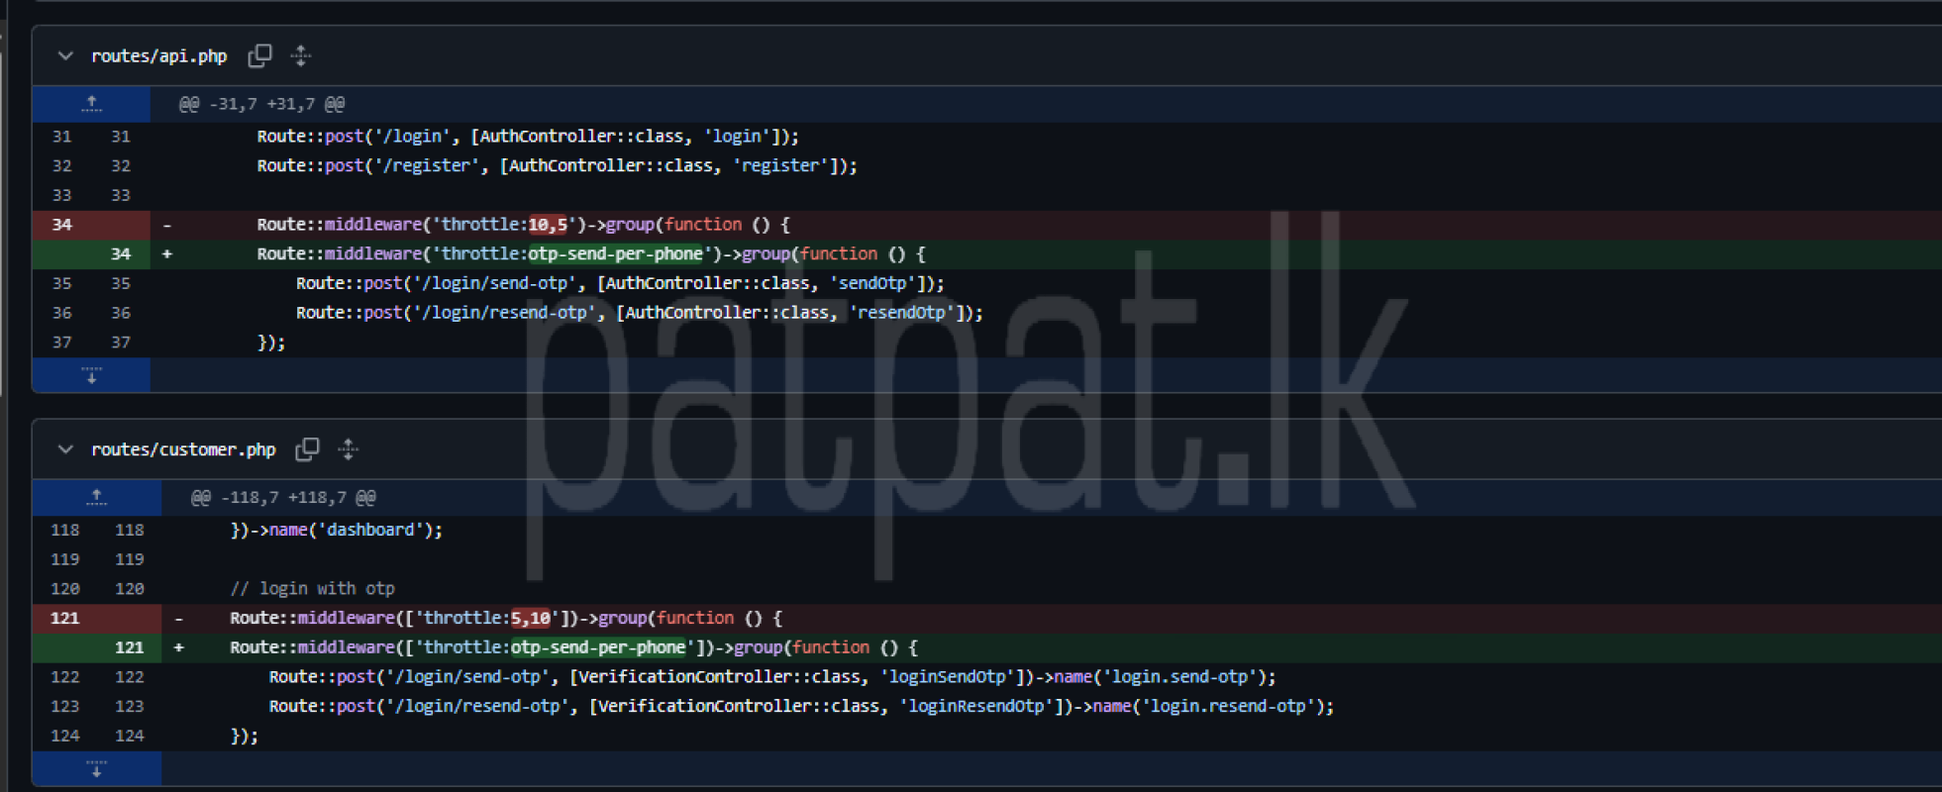This screenshot has height=792, width=1942.
Task: Click the '@@ -31,7 +31,7 @@' hunk header
Action: click(x=261, y=104)
